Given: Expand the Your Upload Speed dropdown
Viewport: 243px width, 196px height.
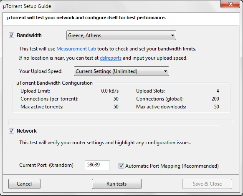Looking at the screenshot, I should pos(121,71).
